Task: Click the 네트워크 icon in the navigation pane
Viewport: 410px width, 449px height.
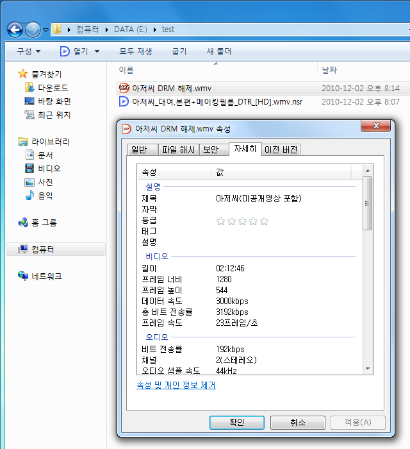Action: [23, 276]
